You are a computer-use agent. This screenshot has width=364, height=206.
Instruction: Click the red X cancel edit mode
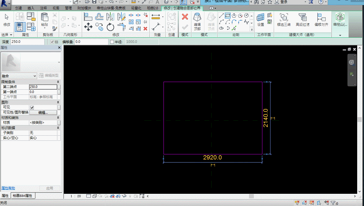point(185,17)
